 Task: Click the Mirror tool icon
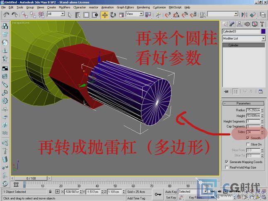tap(244, 15)
